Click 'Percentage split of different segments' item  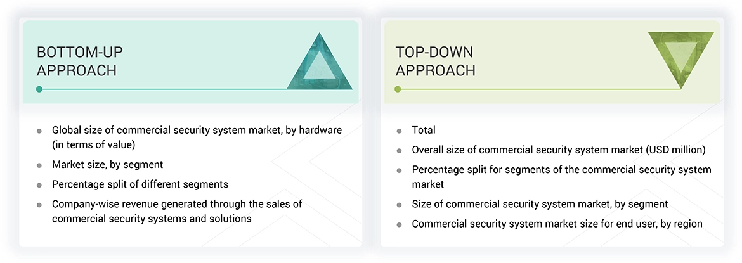(140, 184)
